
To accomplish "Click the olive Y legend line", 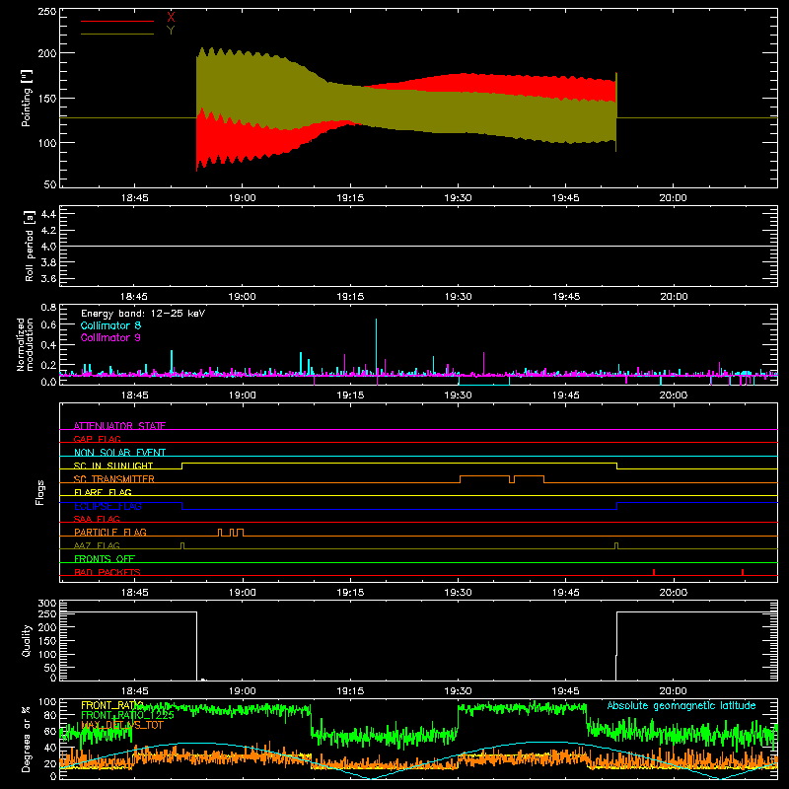I will point(117,34).
